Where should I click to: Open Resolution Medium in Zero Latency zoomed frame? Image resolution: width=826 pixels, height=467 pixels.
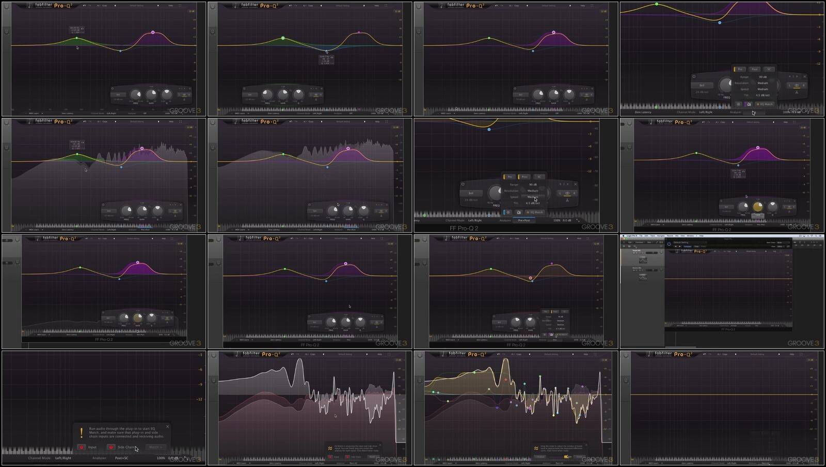pos(763,83)
